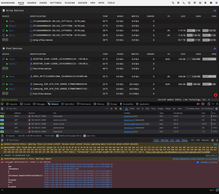
Task: Open the notifications bell icon
Action: click(216, 3)
